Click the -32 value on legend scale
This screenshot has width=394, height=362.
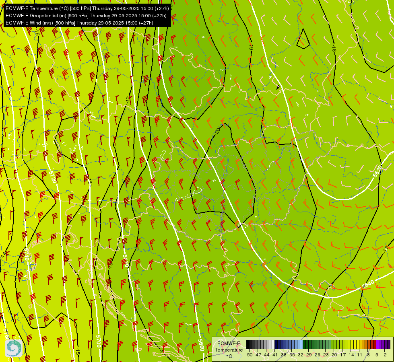click(x=300, y=355)
